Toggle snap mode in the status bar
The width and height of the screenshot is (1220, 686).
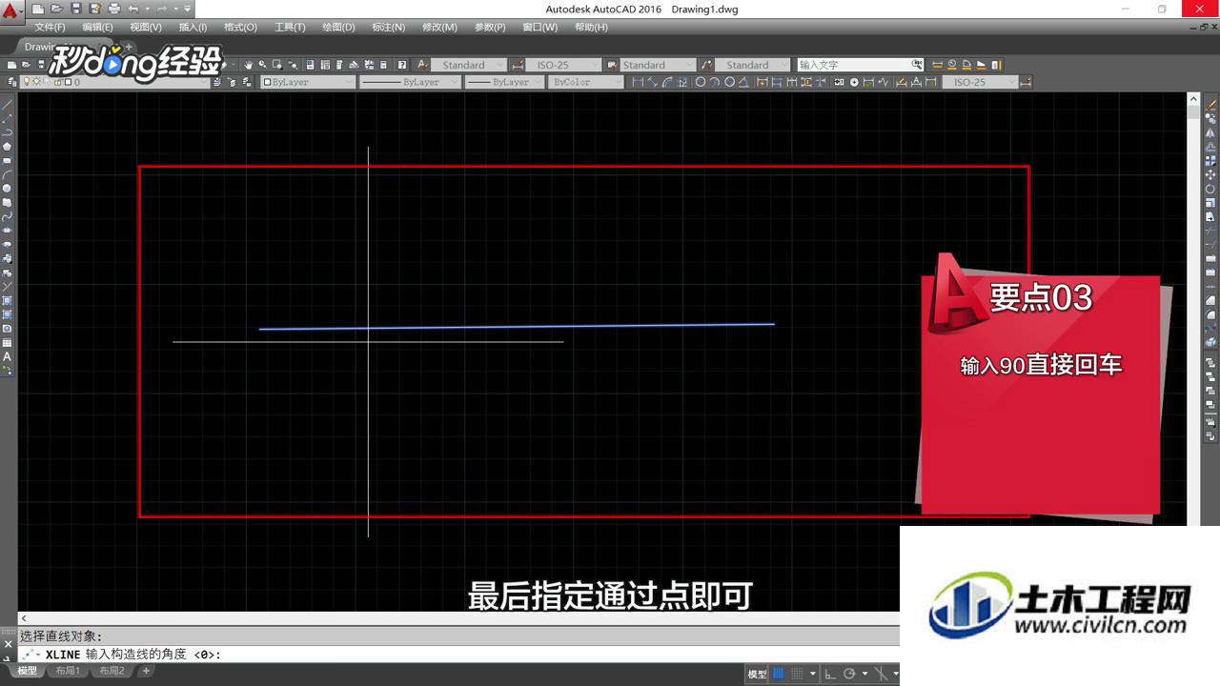click(x=795, y=674)
